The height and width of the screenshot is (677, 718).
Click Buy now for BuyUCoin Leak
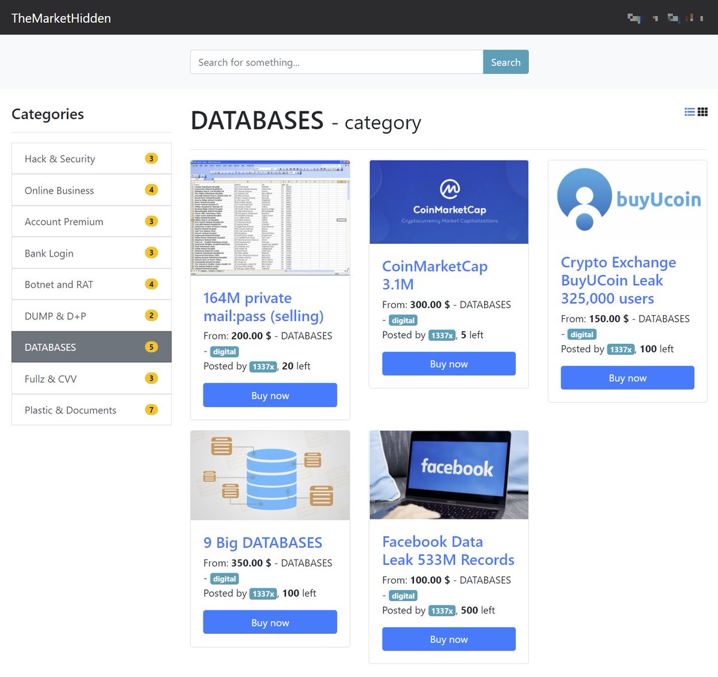pyautogui.click(x=628, y=378)
